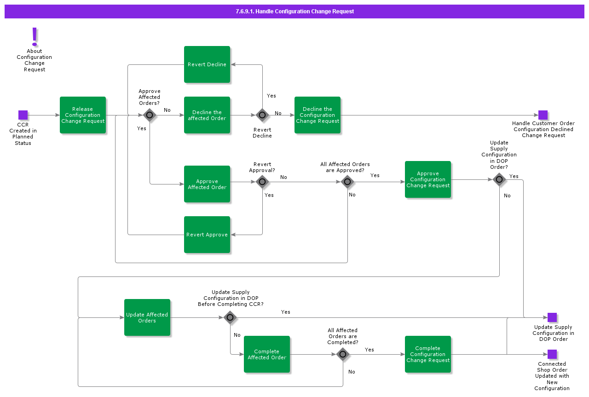Click the Connected Shop Order Updated with New Configuration label
This screenshot has height=397, width=589.
[552, 376]
